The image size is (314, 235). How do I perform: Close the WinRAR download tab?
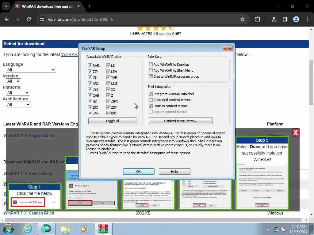coord(78,6)
